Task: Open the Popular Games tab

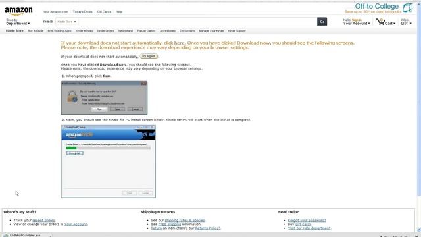Action: (146, 31)
